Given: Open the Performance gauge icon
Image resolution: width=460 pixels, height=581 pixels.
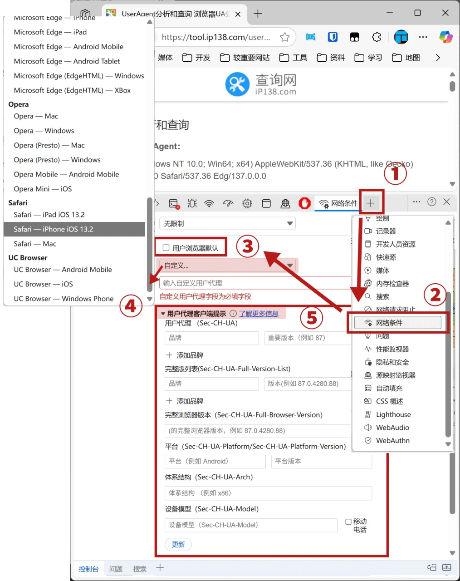Looking at the screenshot, I should 228,203.
